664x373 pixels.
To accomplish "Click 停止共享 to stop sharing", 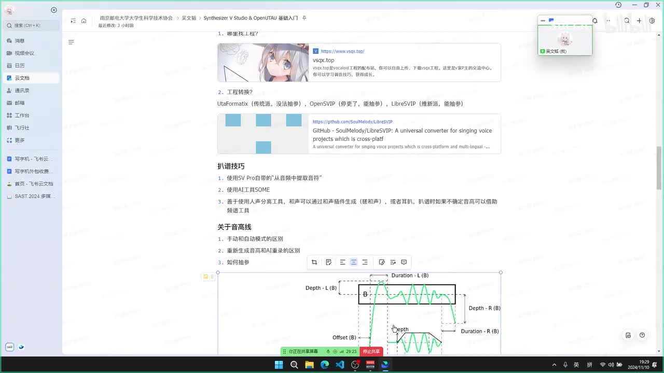I will coord(371,351).
